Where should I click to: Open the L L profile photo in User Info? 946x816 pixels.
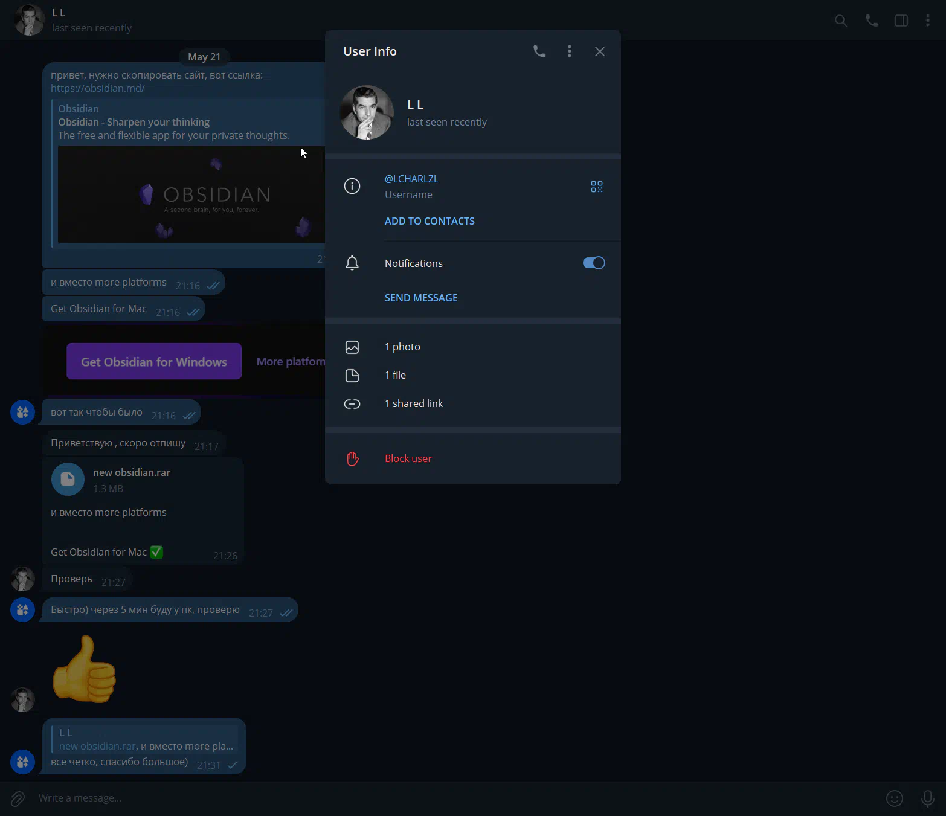pyautogui.click(x=367, y=112)
